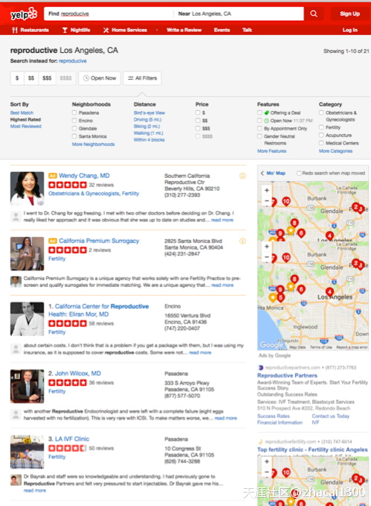The image size is (371, 506).
Task: Check the $ price filter checkbox
Action: (197, 113)
